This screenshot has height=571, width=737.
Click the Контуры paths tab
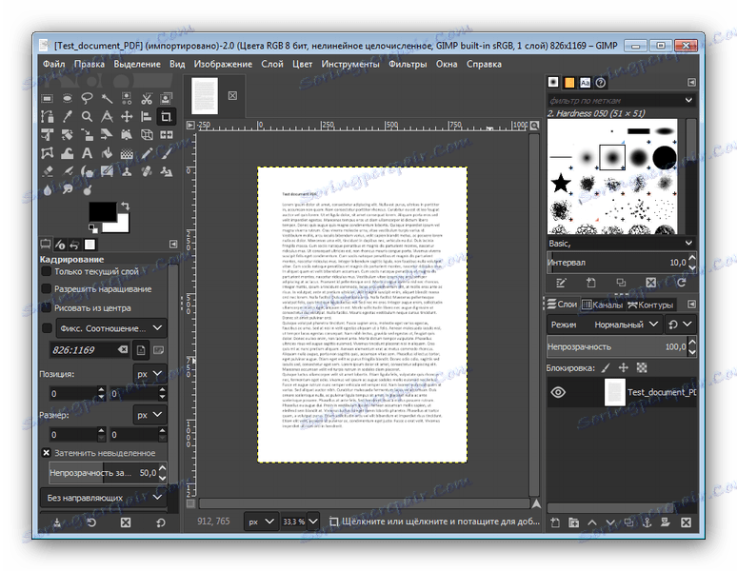coord(650,305)
